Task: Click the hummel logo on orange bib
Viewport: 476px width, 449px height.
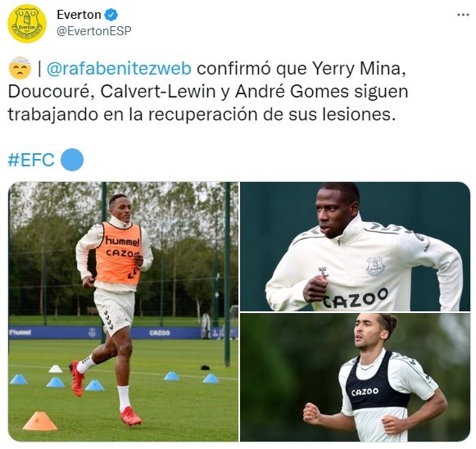Action: point(122,242)
